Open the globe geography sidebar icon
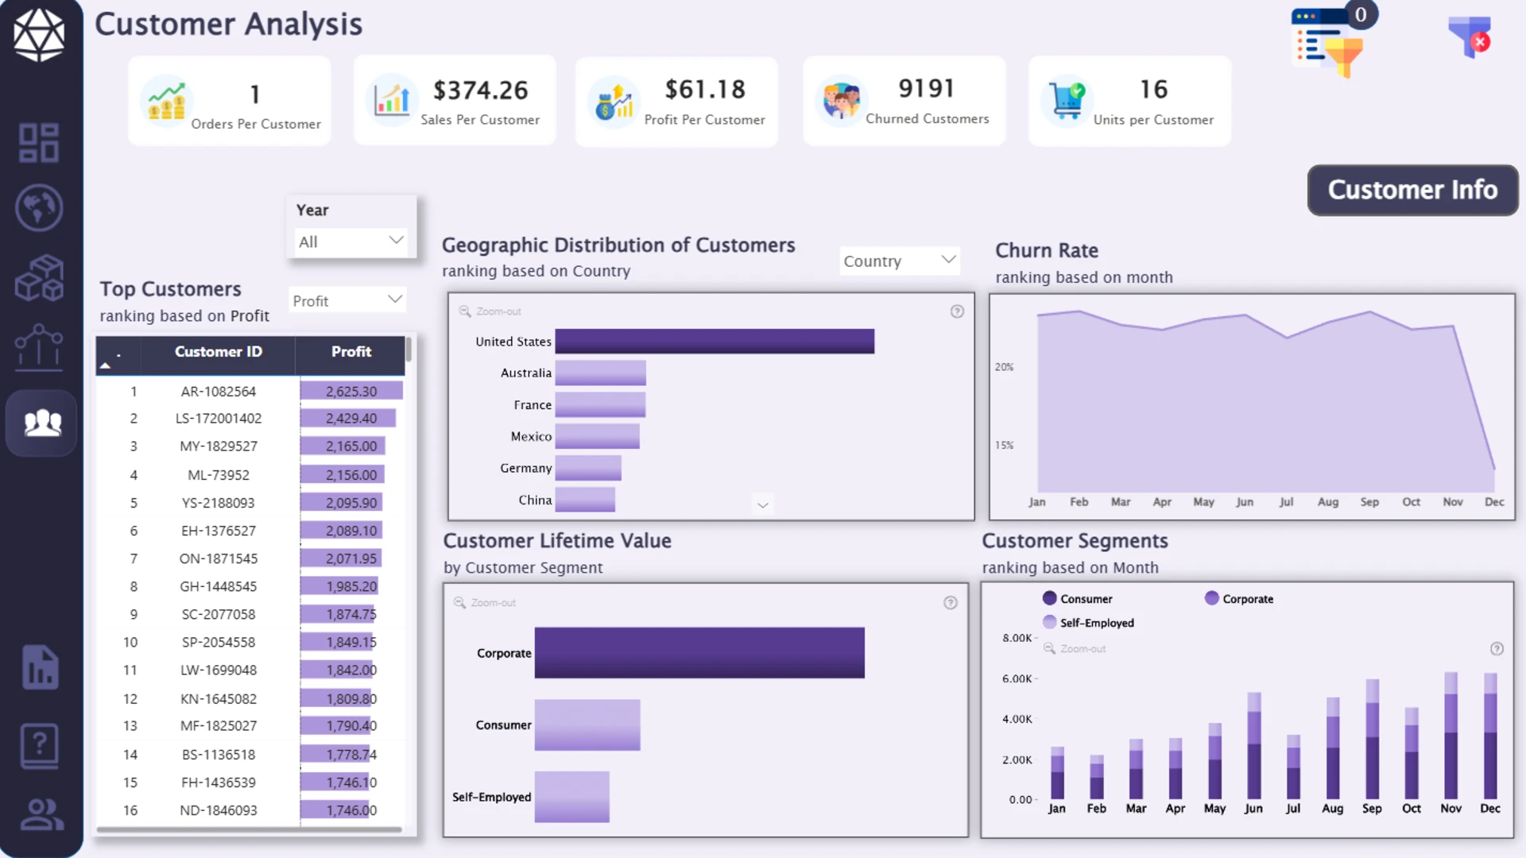This screenshot has height=858, width=1526. [x=39, y=208]
